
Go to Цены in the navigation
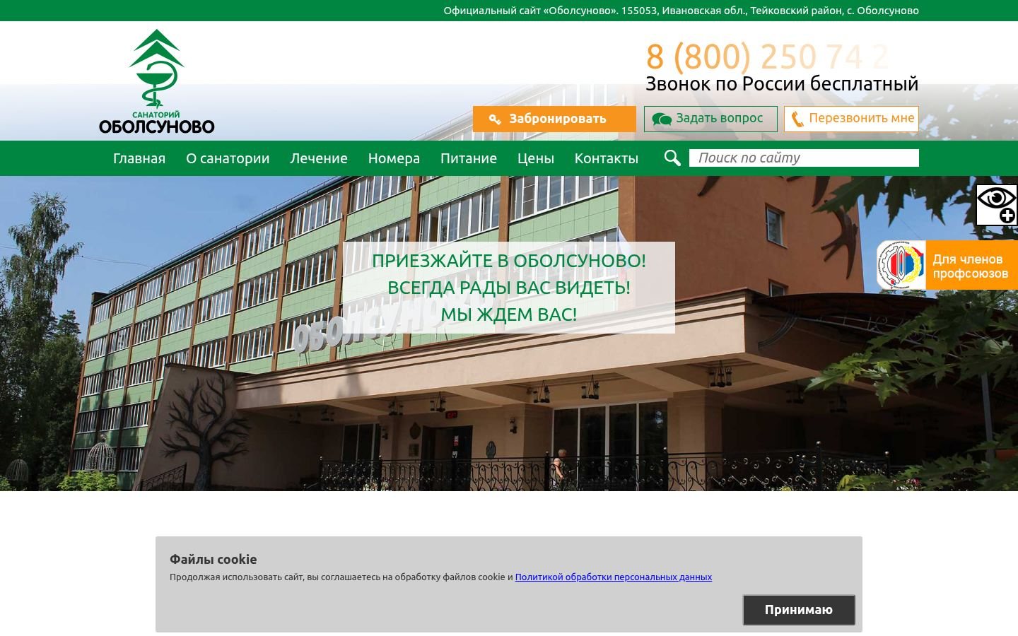tap(536, 158)
